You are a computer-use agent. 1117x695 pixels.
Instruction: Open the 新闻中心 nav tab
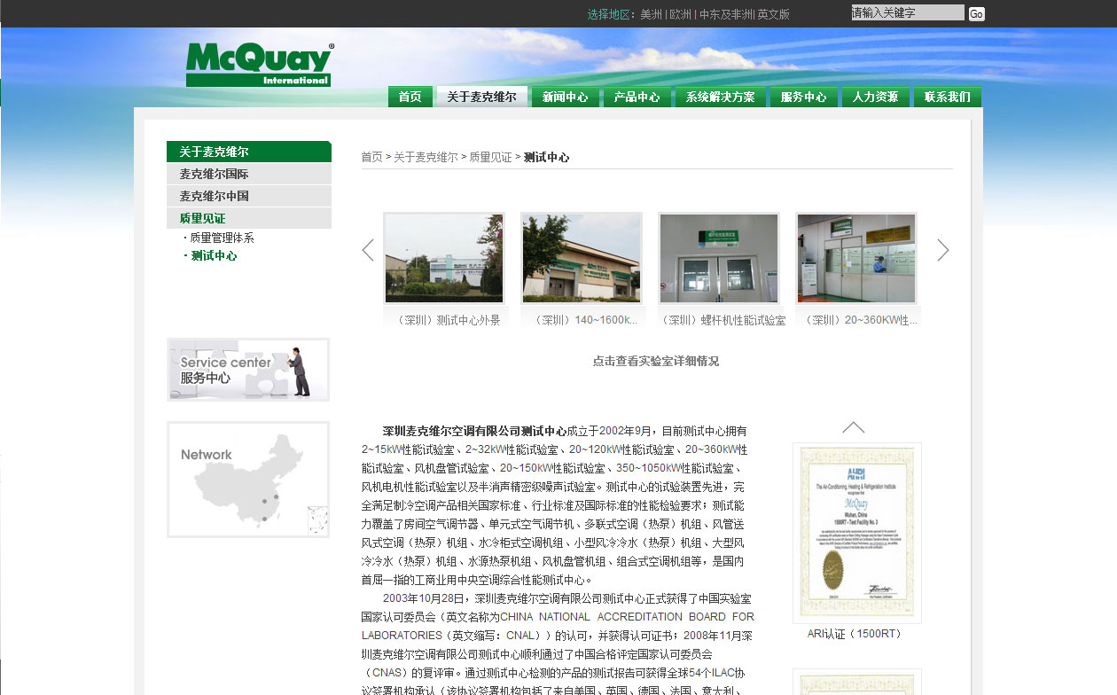[x=566, y=98]
